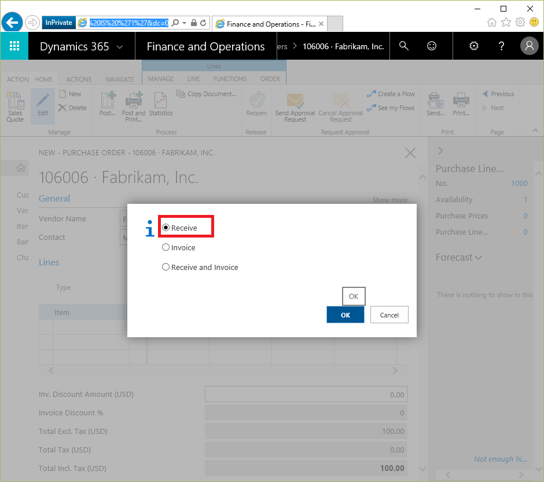Click the Post... ribbon icon
544x482 pixels.
(x=108, y=104)
